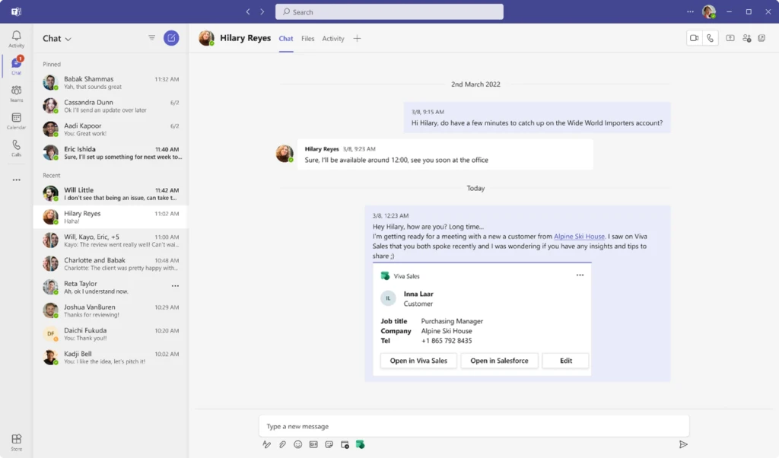Click the Open in Salesforce button
The image size is (779, 458).
(x=499, y=361)
